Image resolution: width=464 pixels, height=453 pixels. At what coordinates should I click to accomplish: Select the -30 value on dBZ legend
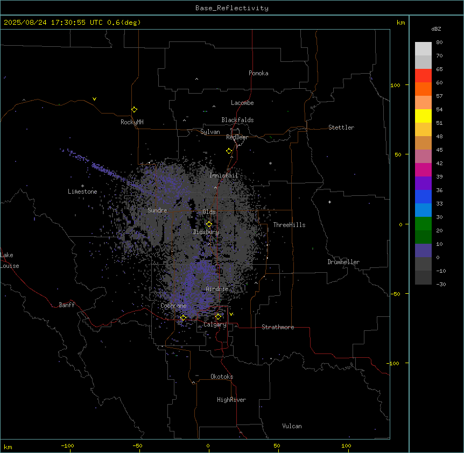click(441, 285)
